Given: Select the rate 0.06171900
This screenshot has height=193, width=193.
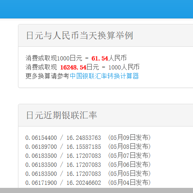Looking at the screenshot, I should 41,183.
